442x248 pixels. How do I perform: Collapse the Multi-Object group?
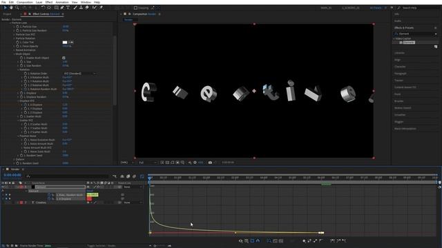[14, 54]
